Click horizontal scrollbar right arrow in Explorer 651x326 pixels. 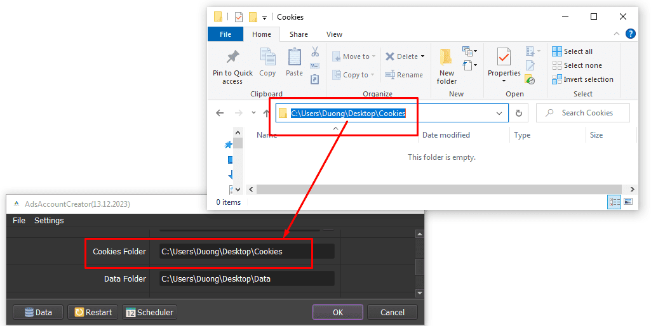(x=632, y=189)
